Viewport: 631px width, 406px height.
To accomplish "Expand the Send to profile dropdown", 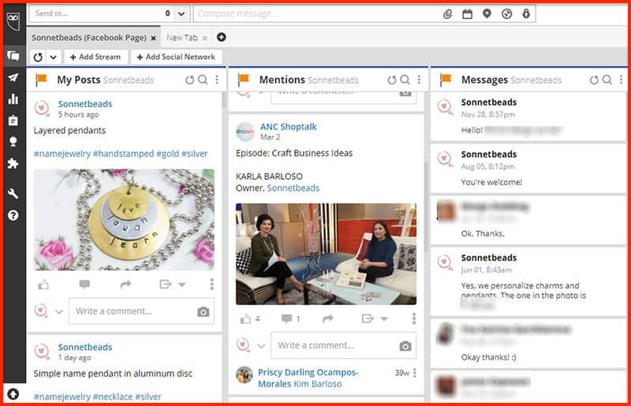I will [x=181, y=13].
